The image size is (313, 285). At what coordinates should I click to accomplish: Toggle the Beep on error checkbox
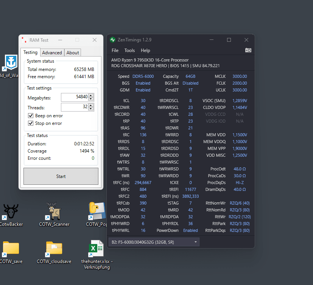click(31, 116)
